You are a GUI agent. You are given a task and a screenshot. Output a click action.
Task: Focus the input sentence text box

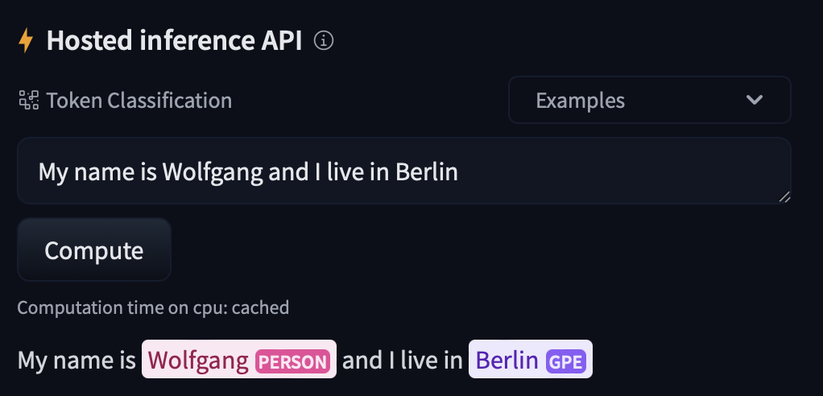point(403,171)
